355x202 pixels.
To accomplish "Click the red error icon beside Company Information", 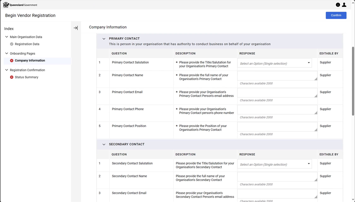I will 11,60.
